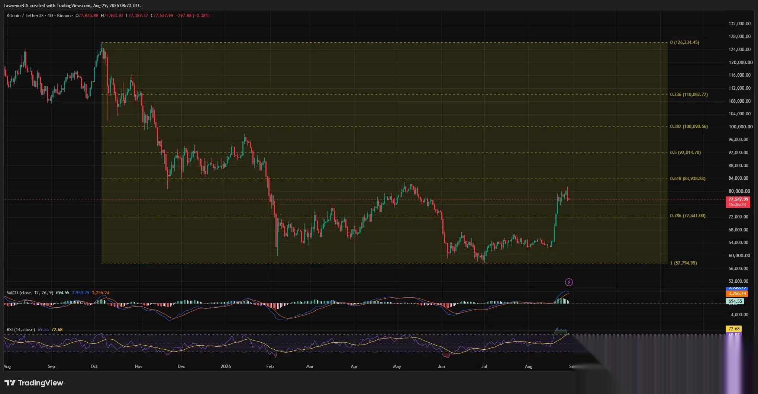Click the 72,000.00 price axis label
Screen dimensions: 758x394
(738, 217)
